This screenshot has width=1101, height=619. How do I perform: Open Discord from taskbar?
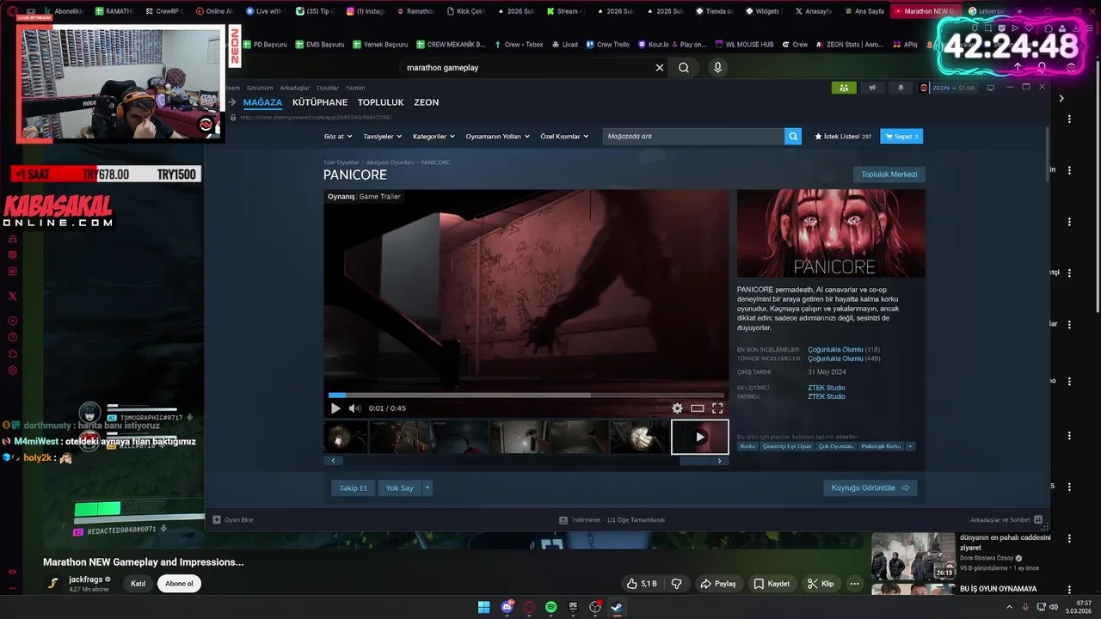click(x=507, y=607)
